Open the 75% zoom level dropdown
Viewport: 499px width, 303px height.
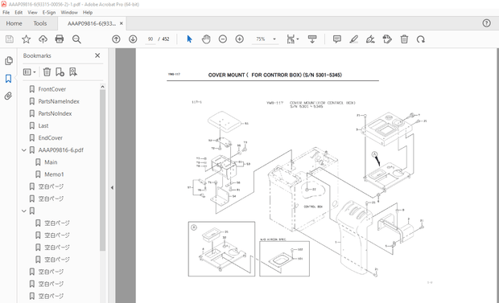coord(274,39)
